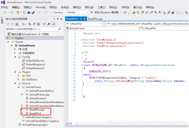This screenshot has width=189, height=128.
Task: Click the Solution Explorer search box
Action: [x=32, y=29]
